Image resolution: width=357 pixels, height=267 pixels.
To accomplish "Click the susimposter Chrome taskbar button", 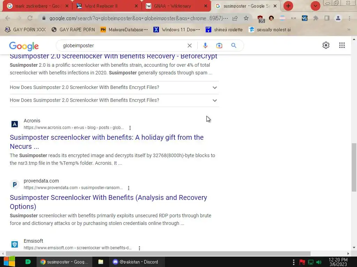I will 64,262.
